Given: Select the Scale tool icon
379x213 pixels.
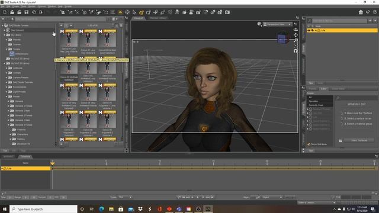Looking at the screenshot, I should [163, 12].
